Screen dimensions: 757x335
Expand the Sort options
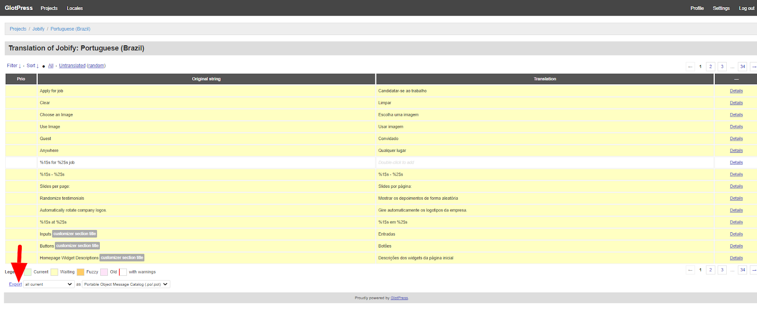click(x=33, y=66)
